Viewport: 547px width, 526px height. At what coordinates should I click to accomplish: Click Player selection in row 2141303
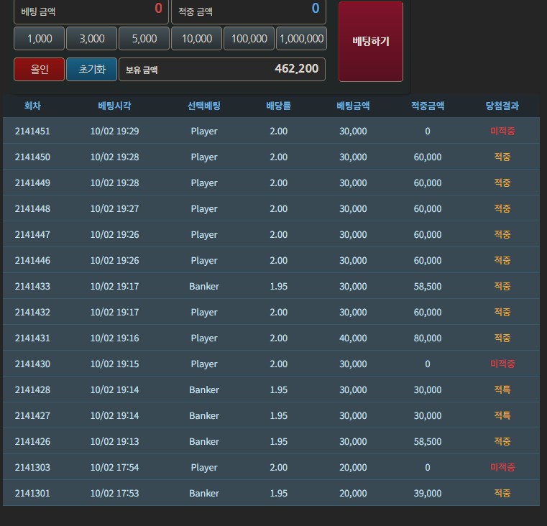click(x=204, y=467)
